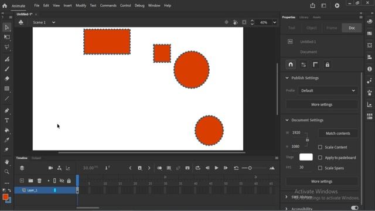Image resolution: width=375 pixels, height=211 pixels.
Task: Toggle show/hide all layers eye icon
Action: (x=62, y=181)
